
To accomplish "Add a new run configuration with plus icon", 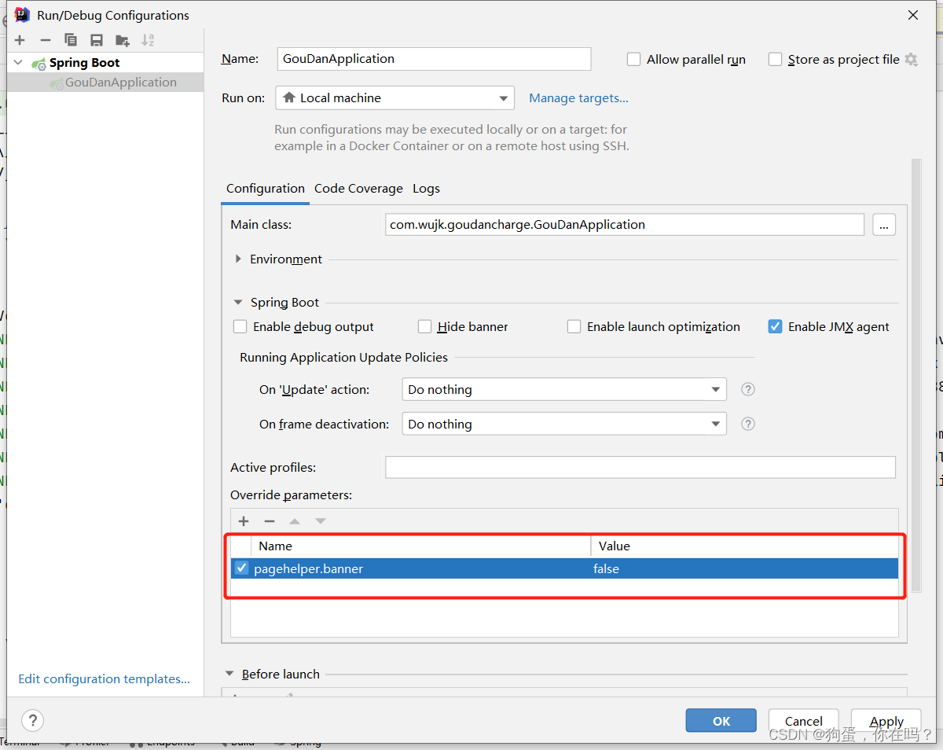I will point(19,40).
